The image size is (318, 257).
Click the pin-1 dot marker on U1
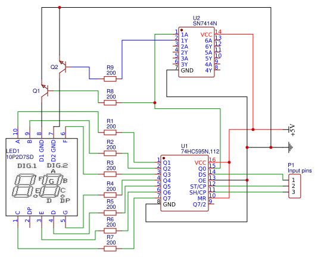[x=164, y=158]
